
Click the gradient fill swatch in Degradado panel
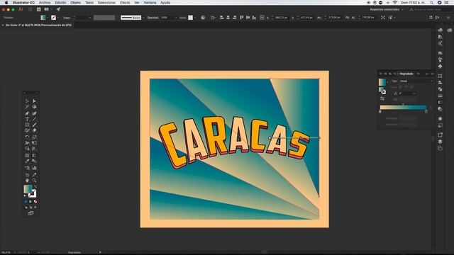(x=382, y=82)
